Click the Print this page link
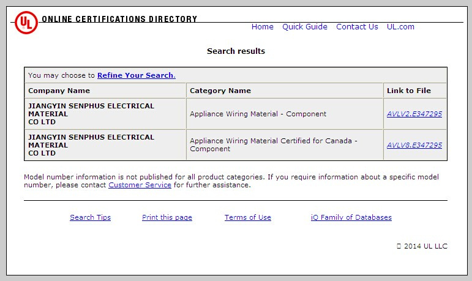The width and height of the screenshot is (472, 281). click(167, 217)
